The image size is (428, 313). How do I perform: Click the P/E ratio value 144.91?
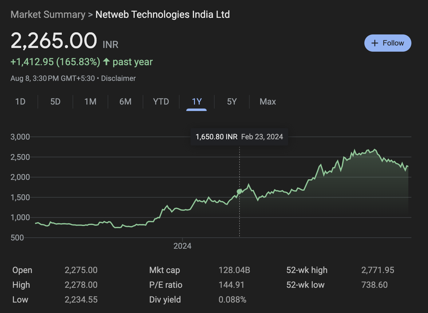pos(232,285)
